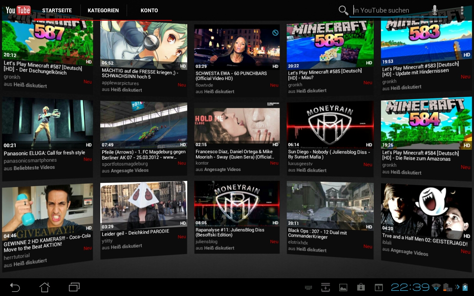Tap title 'Der Dschungelkönich' Minecraft #587

point(43,68)
